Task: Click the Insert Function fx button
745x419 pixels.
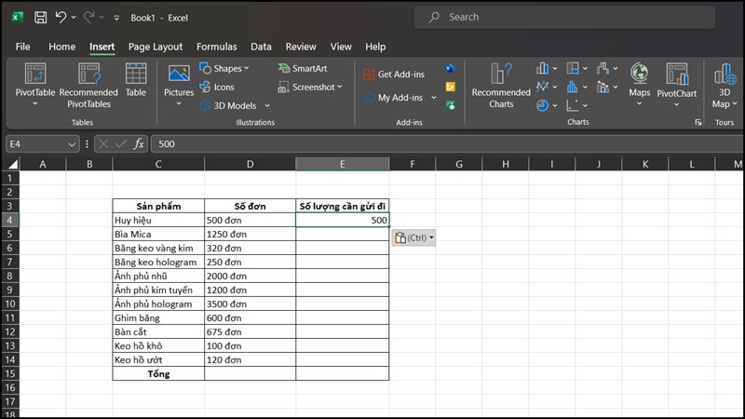Action: coord(139,144)
